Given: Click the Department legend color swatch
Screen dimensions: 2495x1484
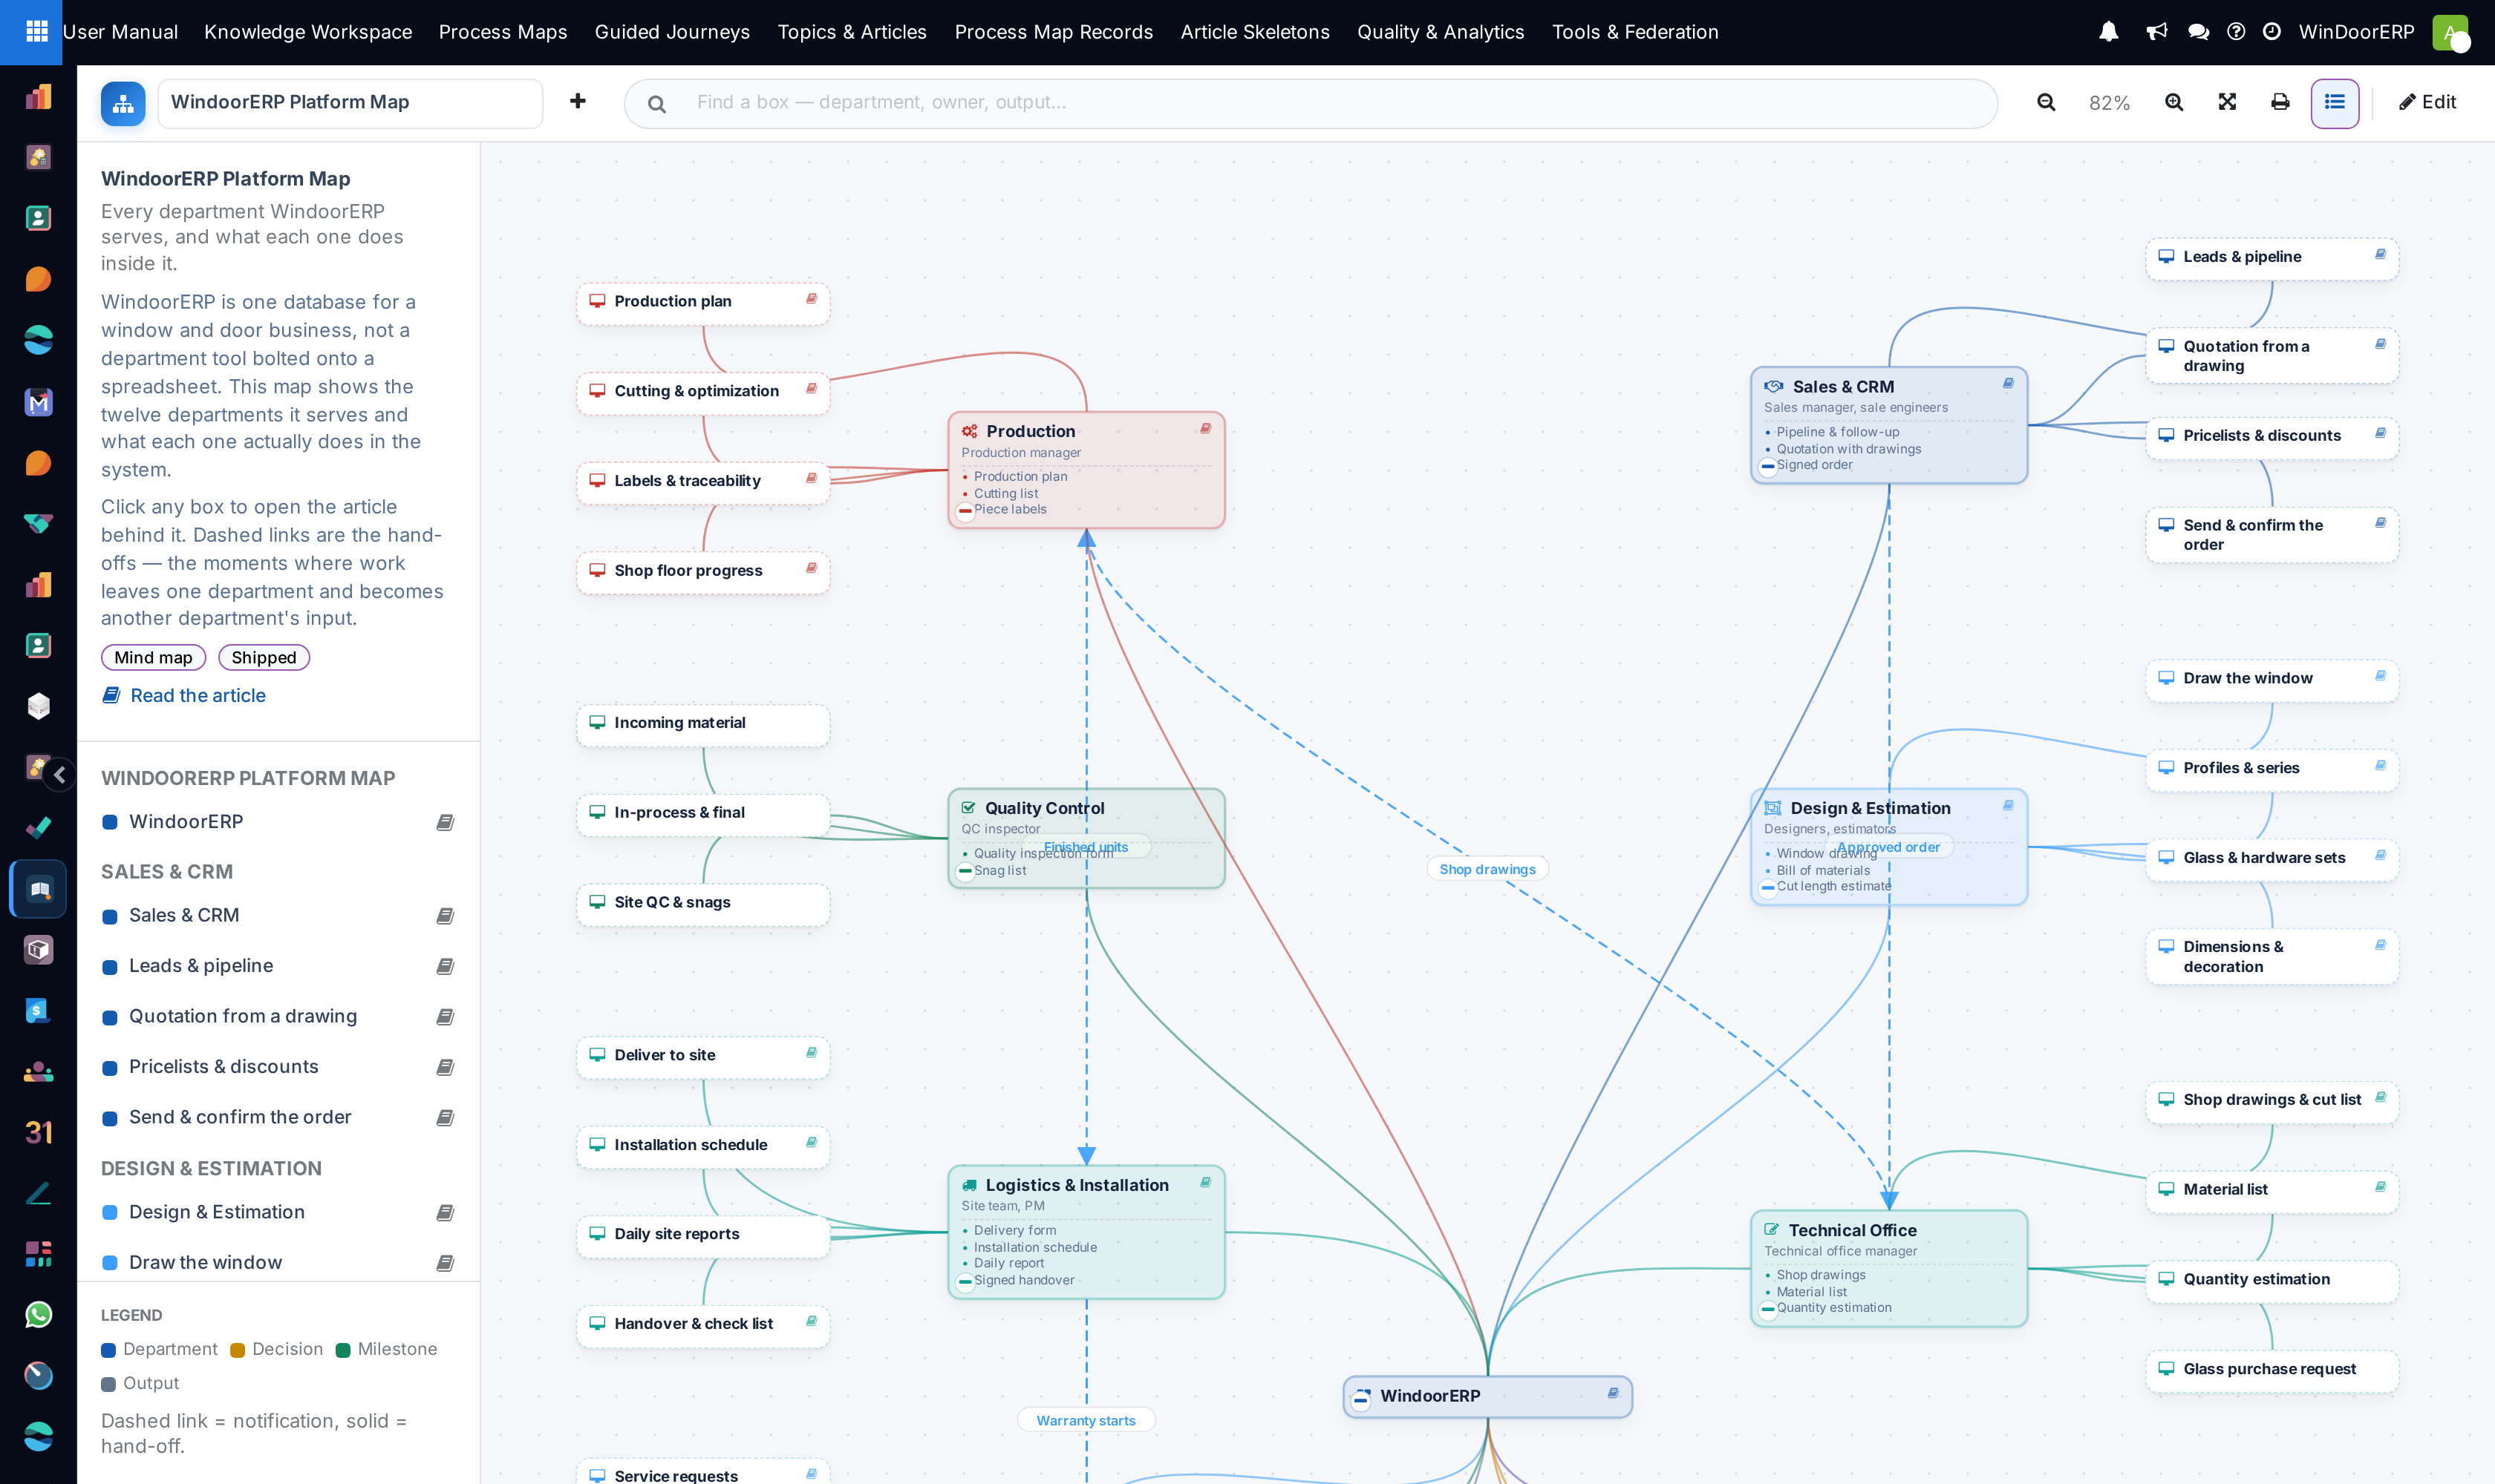Looking at the screenshot, I should pos(108,1350).
